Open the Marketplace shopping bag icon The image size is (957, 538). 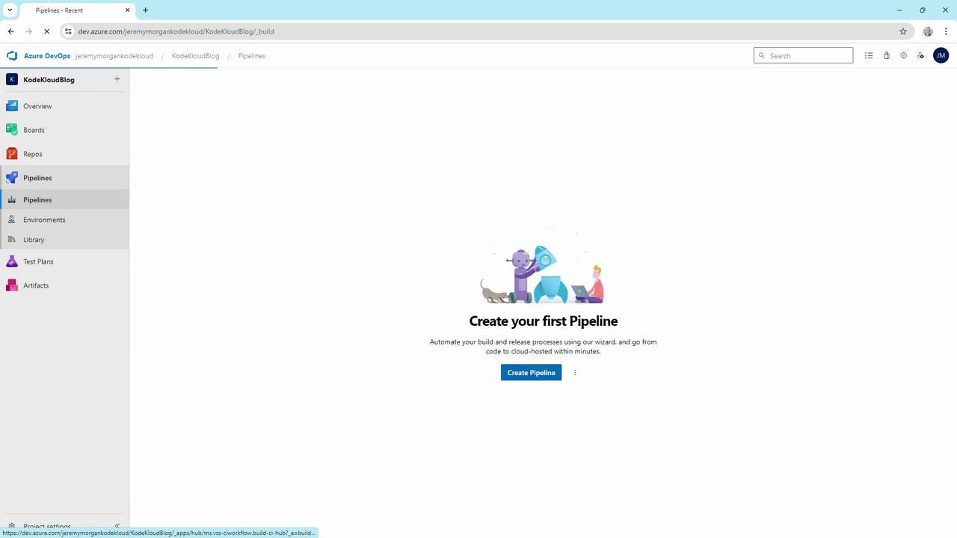pyautogui.click(x=887, y=56)
